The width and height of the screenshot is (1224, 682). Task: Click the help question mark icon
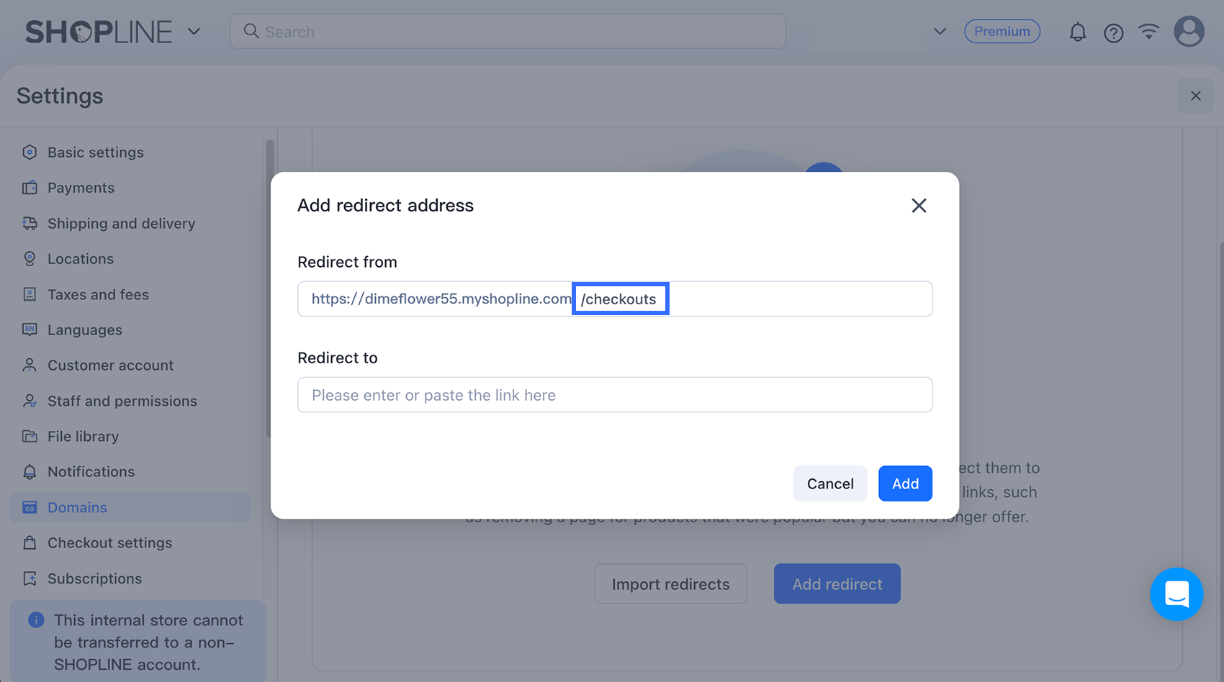[1113, 32]
